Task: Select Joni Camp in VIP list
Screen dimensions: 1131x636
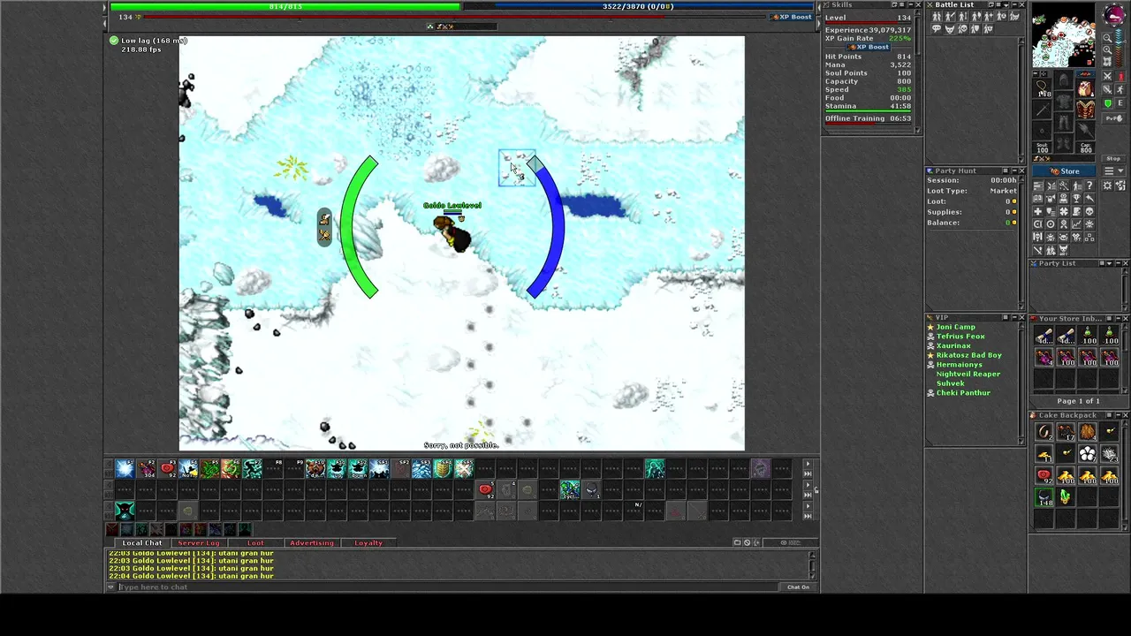Action: 956,327
